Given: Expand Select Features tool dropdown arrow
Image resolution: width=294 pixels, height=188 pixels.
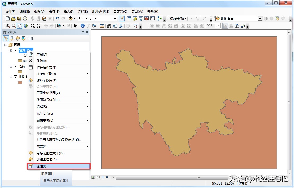Looking at the screenshot, I should tap(63, 25).
